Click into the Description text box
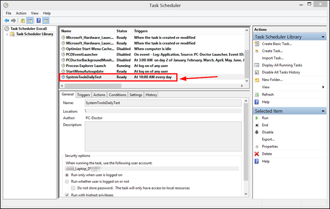 [163, 137]
